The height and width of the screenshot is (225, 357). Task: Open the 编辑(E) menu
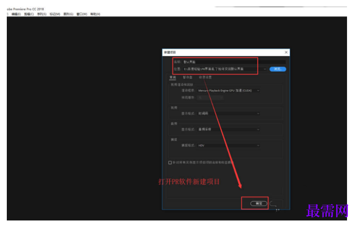(16, 14)
